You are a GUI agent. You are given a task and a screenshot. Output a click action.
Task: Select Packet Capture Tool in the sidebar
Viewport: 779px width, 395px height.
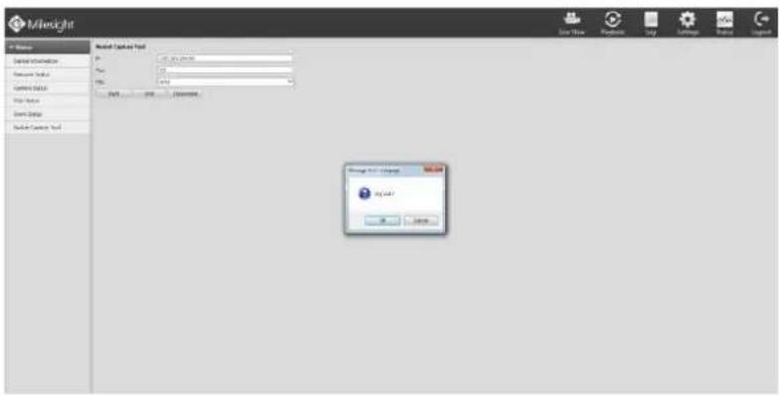click(x=48, y=127)
